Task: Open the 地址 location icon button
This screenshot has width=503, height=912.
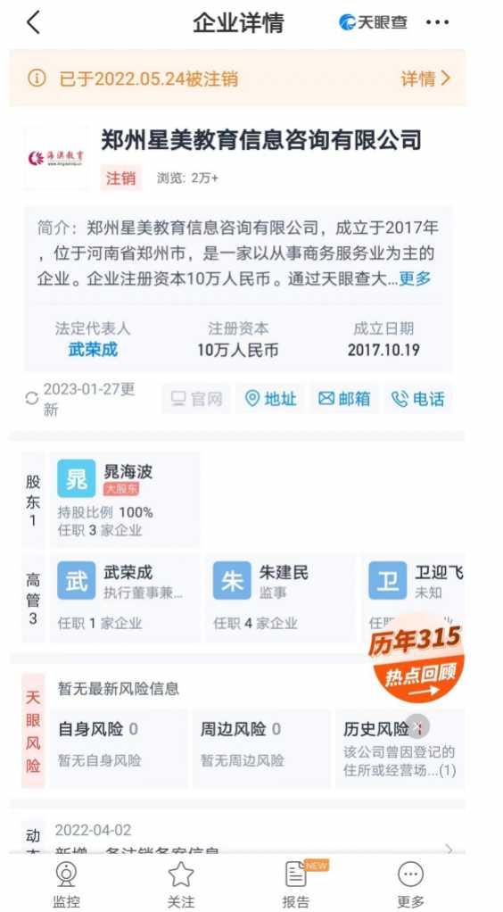Action: pyautogui.click(x=270, y=399)
